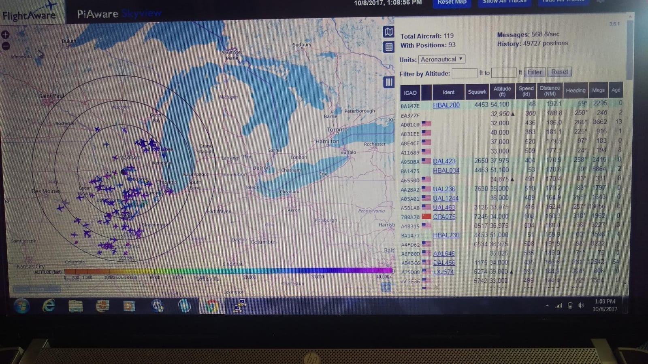648x364 pixels.
Task: Sort table by Distance column
Action: tap(550, 91)
